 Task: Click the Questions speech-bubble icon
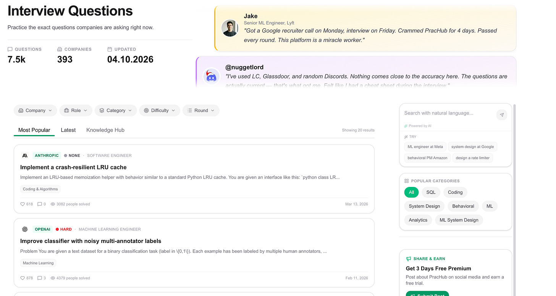pyautogui.click(x=10, y=49)
